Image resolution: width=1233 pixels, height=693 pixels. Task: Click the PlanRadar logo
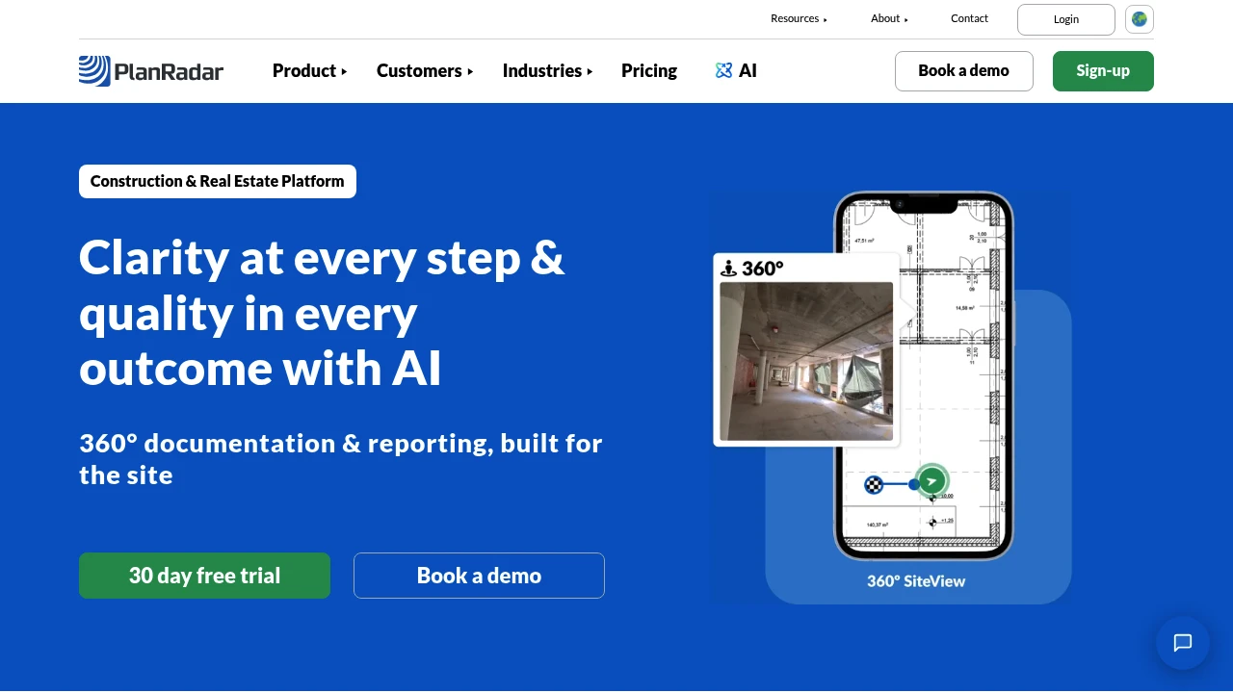(x=151, y=71)
